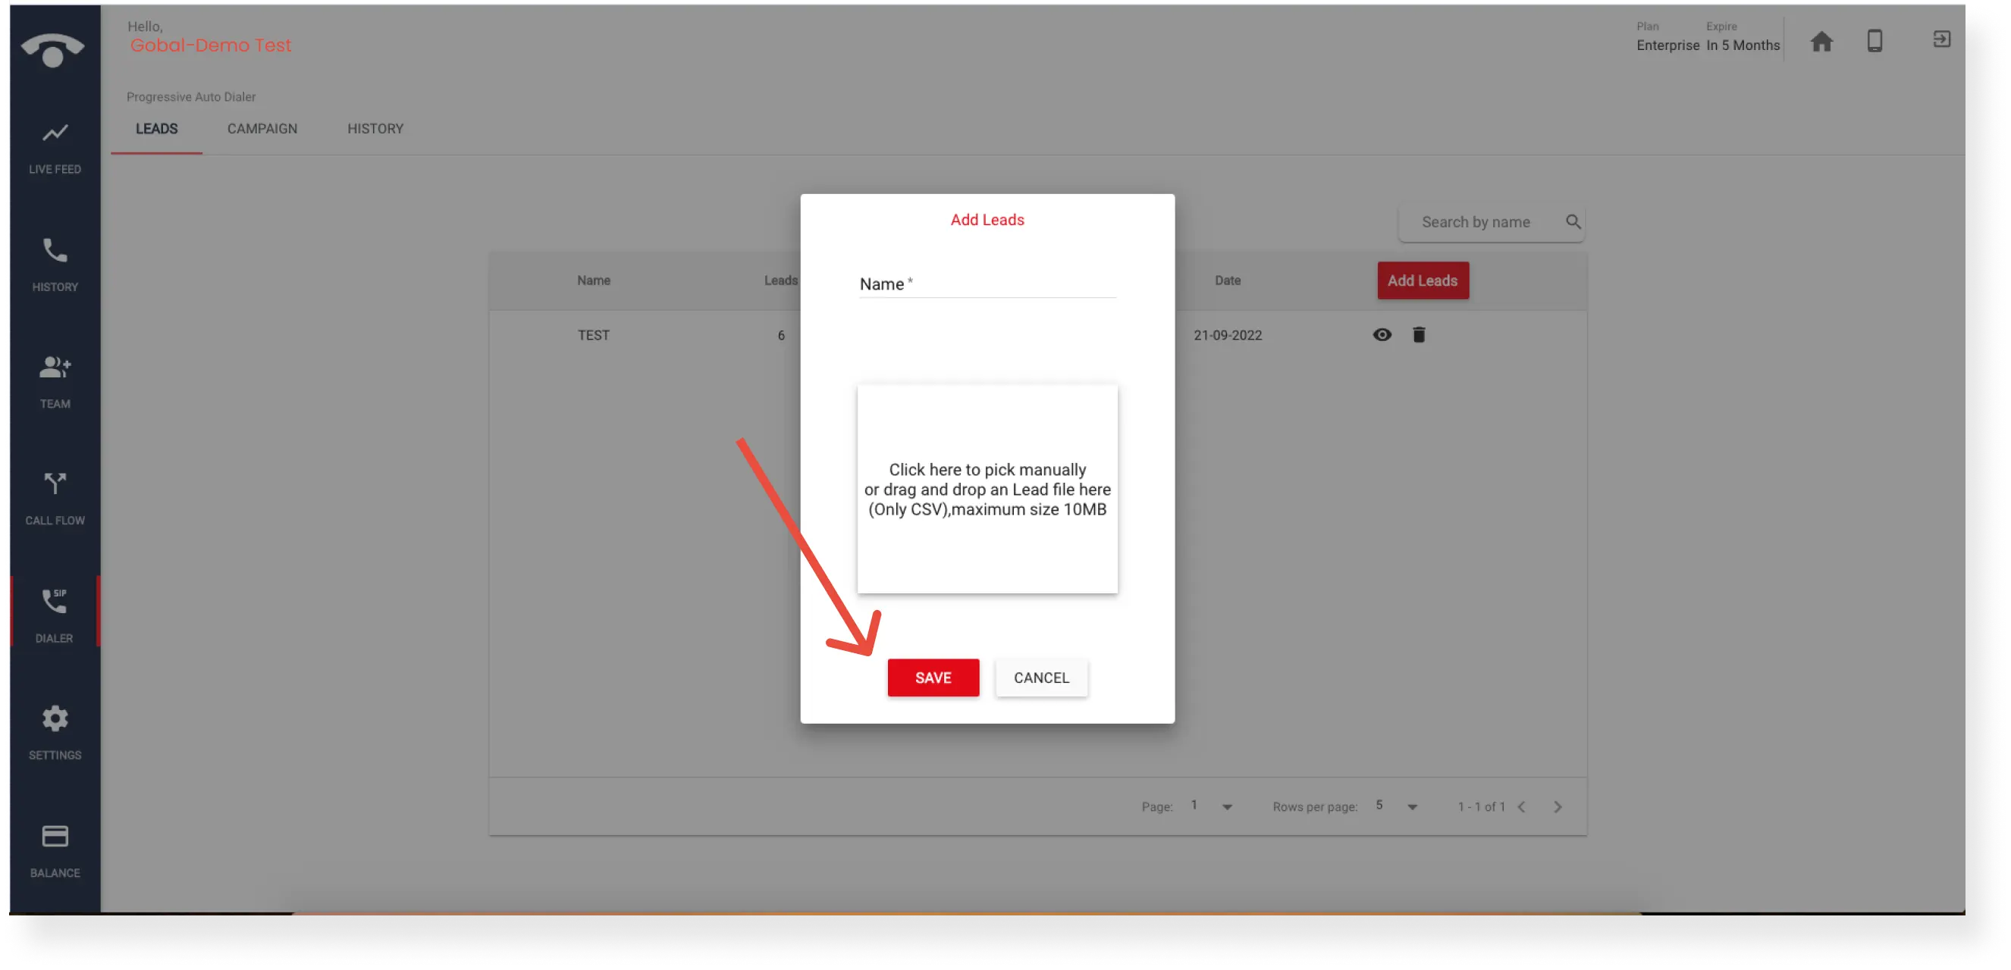Go to next page with the right chevron
Screen dimensions: 2011x970
(1558, 806)
